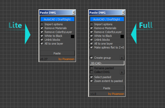Click AutoCAD / DraftSight button in Lite window
This screenshot has width=165, height=108.
(57, 19)
